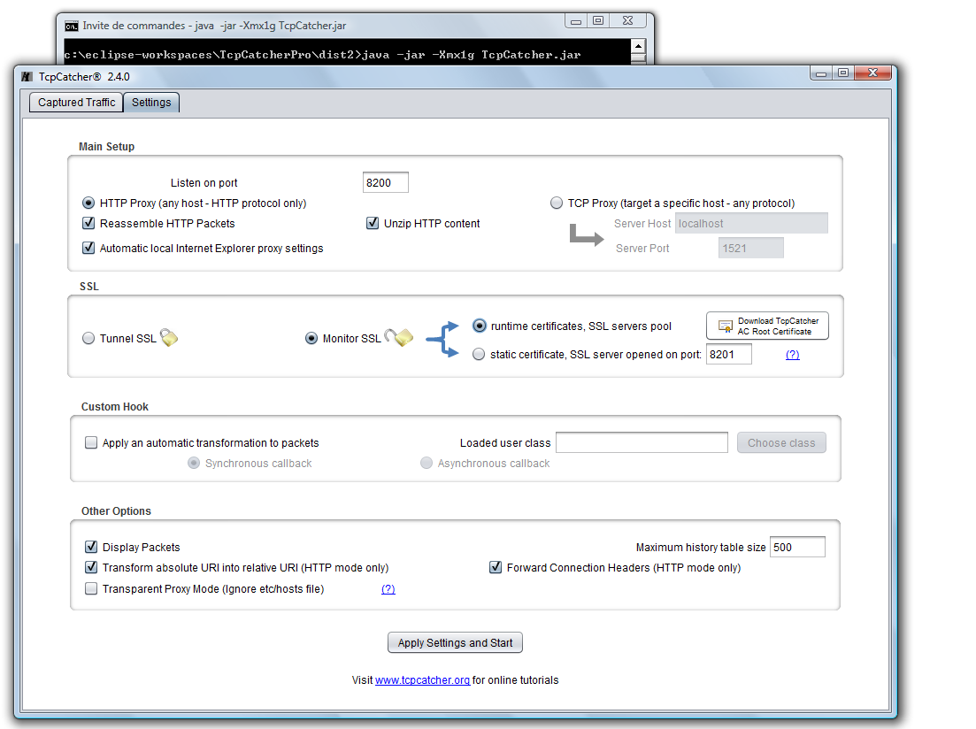Toggle Forward Connection Headers checkbox
The image size is (976, 729).
point(496,567)
